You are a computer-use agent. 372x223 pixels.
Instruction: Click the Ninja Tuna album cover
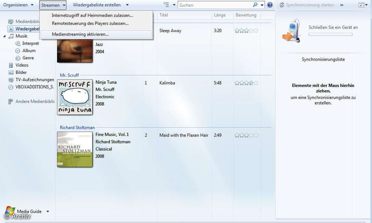coord(75,97)
